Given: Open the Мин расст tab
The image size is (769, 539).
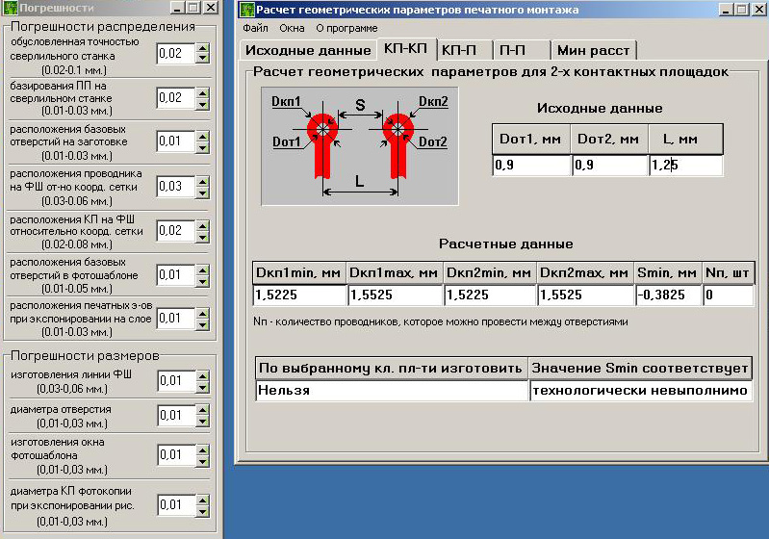Looking at the screenshot, I should coord(593,50).
